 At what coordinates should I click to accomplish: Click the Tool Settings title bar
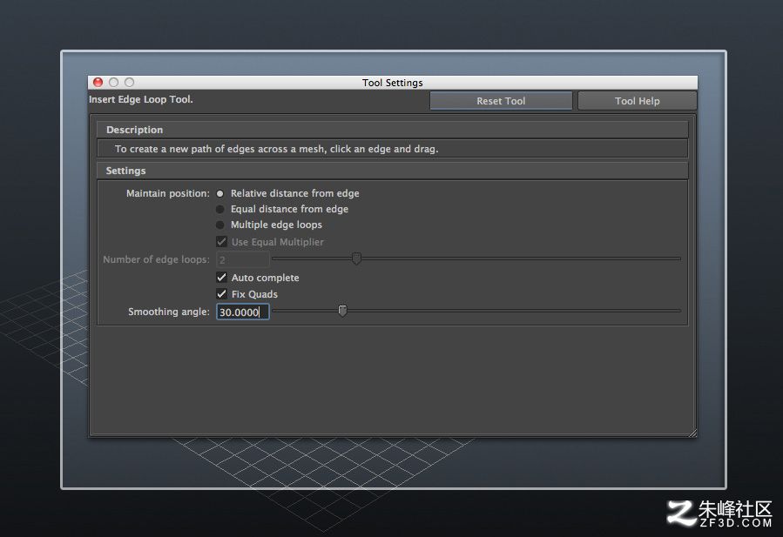393,83
